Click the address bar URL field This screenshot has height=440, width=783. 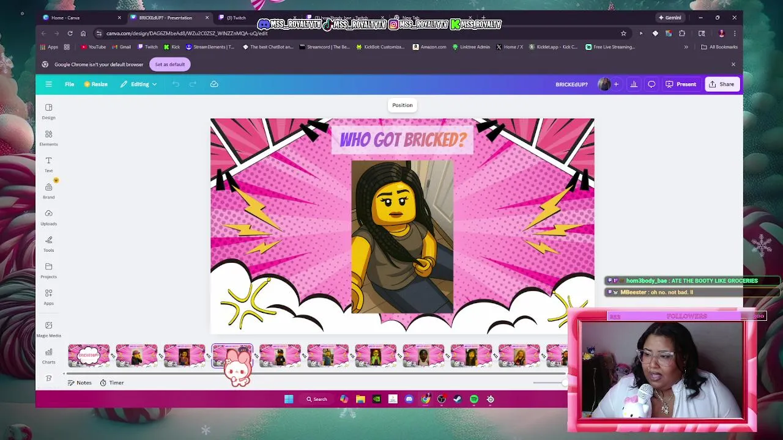pyautogui.click(x=361, y=33)
